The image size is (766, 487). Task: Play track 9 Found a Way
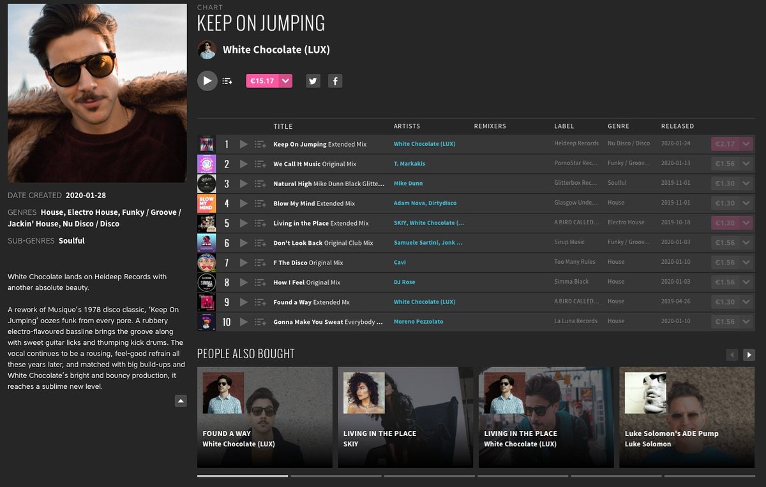coord(243,302)
